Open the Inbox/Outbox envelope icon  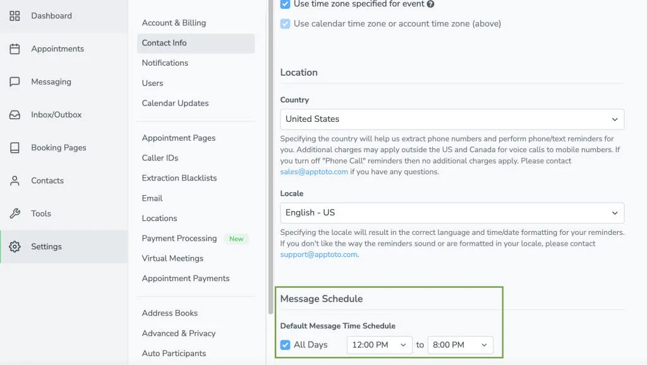[17, 114]
